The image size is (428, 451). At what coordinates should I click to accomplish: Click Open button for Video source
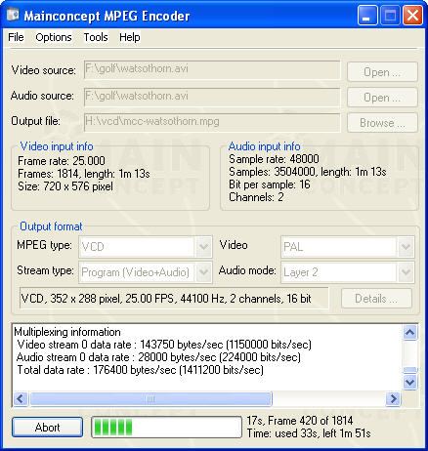pyautogui.click(x=382, y=72)
